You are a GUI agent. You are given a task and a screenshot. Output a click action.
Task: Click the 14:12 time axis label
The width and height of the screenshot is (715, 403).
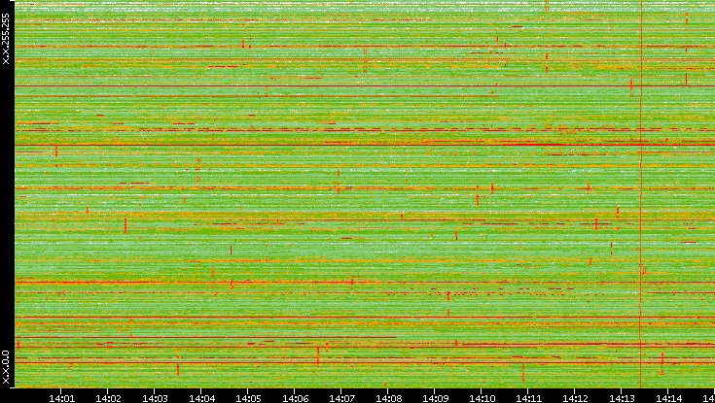(575, 398)
